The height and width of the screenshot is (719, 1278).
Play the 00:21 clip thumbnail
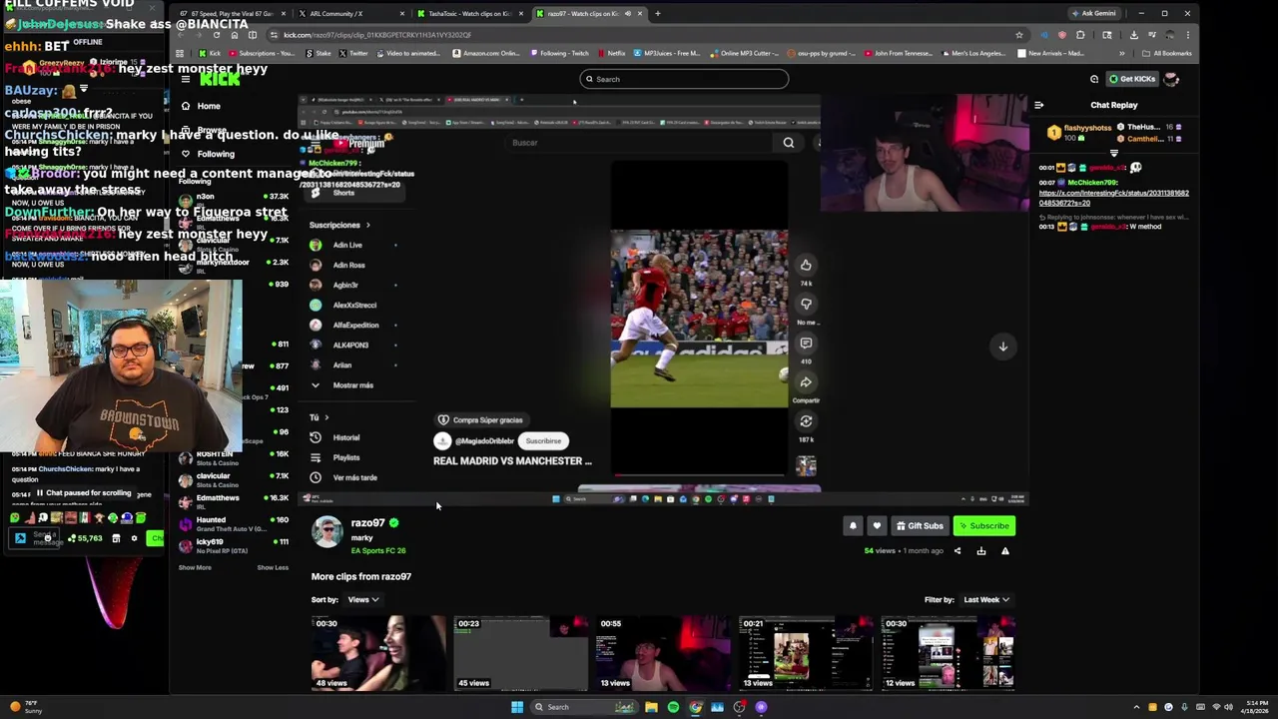point(807,653)
